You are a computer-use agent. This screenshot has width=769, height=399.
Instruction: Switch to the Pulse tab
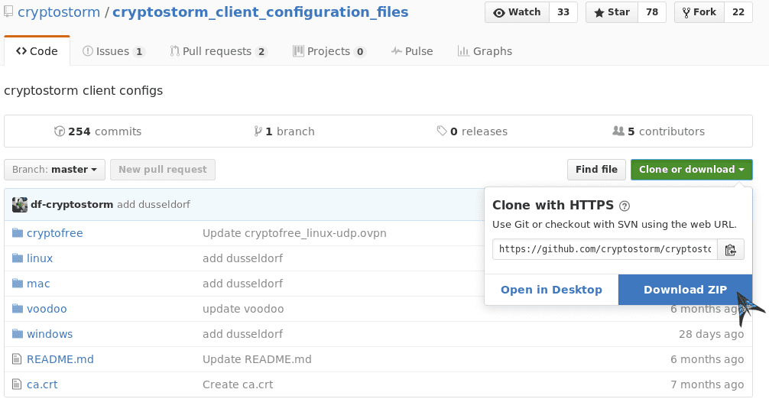(x=412, y=51)
